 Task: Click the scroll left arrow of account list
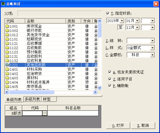(x=7, y=92)
